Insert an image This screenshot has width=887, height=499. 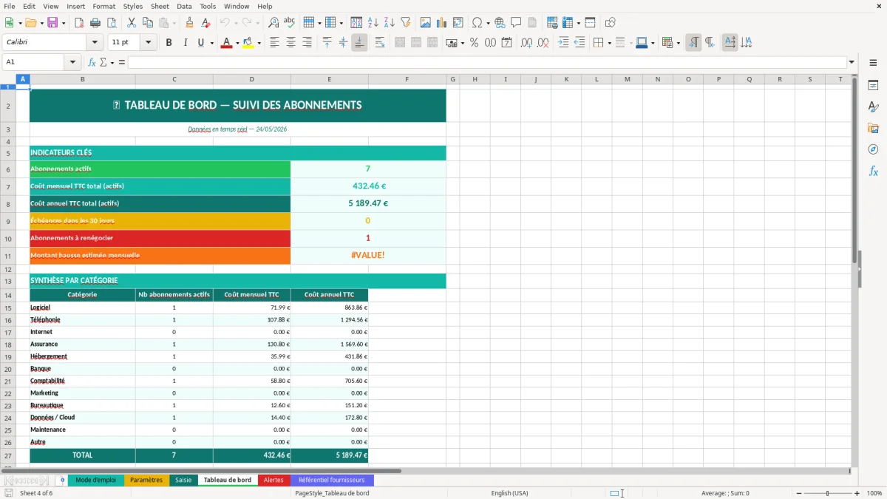tap(425, 23)
